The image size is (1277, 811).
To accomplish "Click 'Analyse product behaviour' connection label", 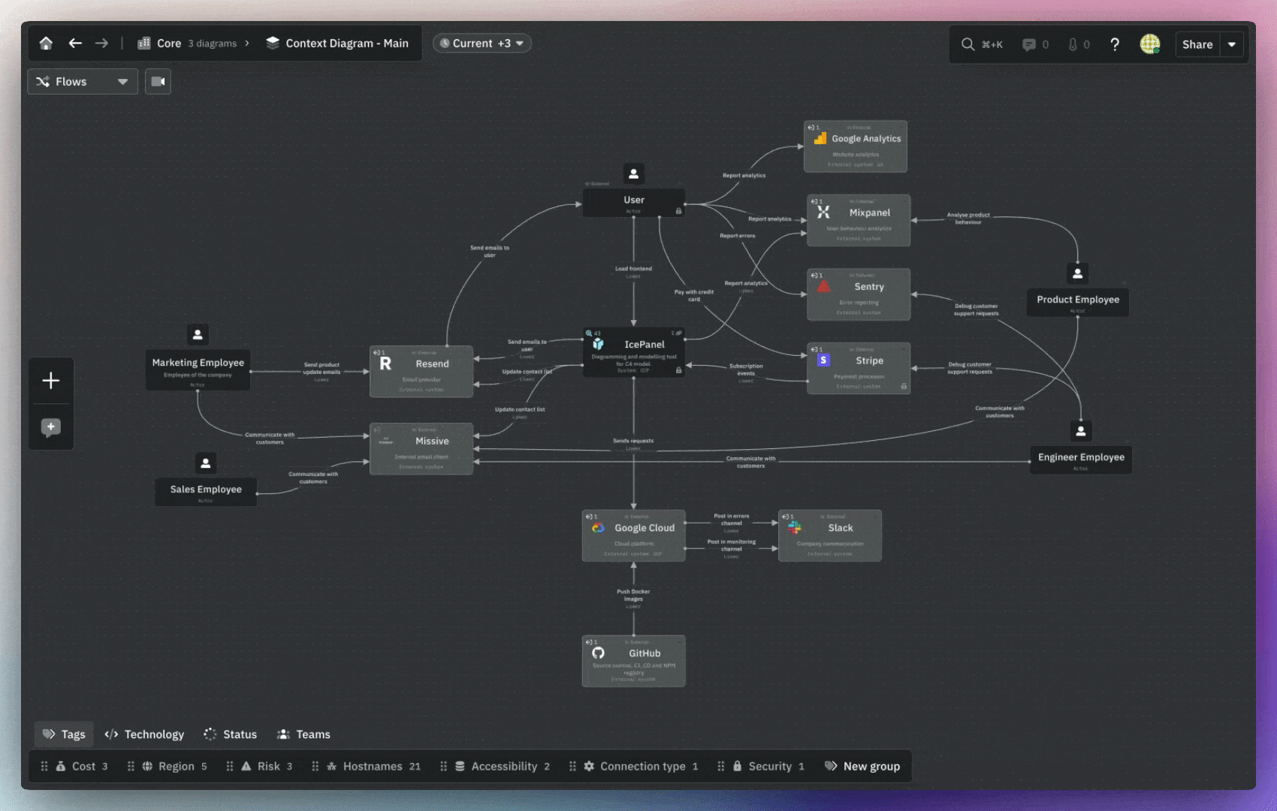I will coord(968,219).
